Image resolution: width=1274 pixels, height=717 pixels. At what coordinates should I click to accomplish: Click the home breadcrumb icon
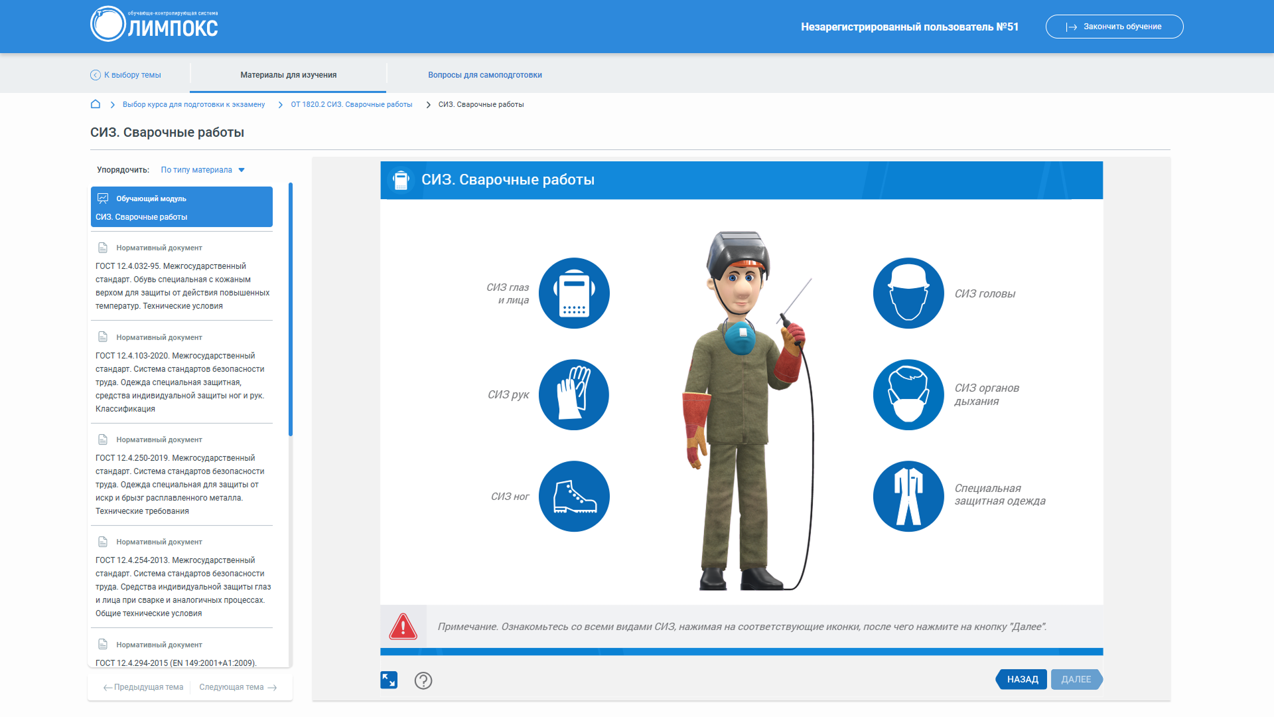point(96,104)
